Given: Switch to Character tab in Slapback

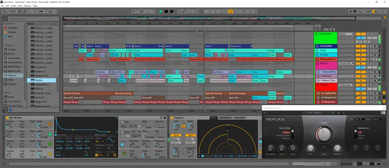Looking at the screenshot, I should coord(239,118).
